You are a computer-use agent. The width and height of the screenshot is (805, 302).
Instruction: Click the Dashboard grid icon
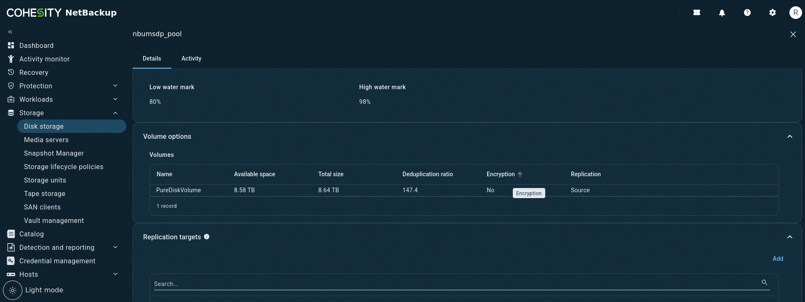[x=11, y=45]
